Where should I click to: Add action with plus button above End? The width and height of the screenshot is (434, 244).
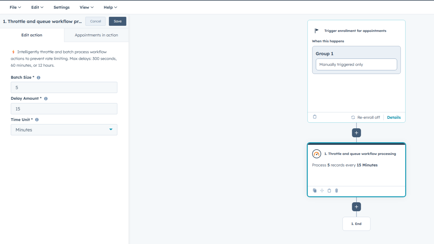356,207
